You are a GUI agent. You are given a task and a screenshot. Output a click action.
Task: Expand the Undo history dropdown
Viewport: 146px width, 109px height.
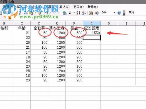coord(51,13)
